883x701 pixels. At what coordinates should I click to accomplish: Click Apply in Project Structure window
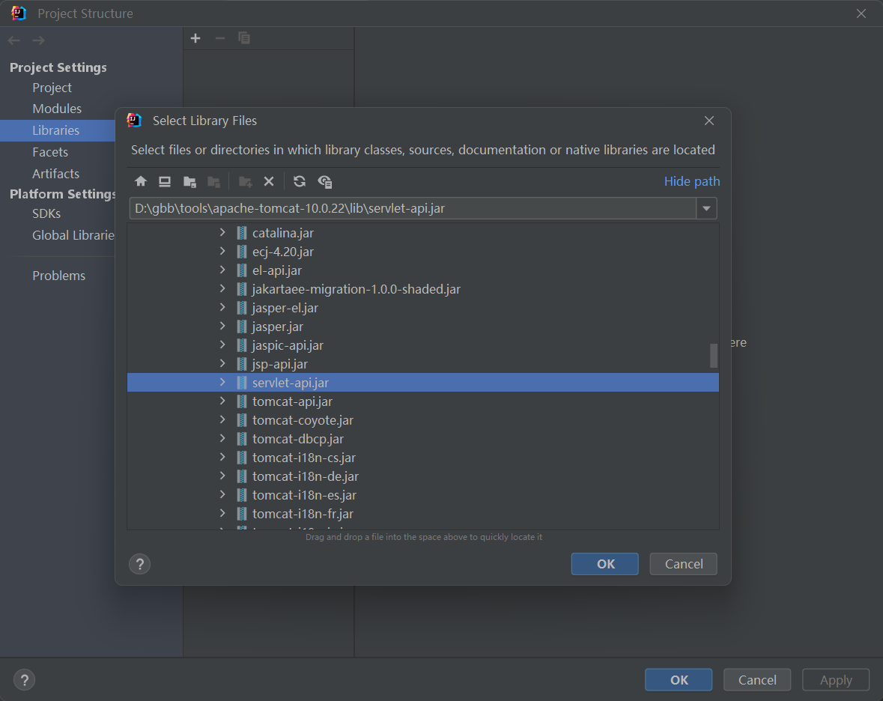coord(836,680)
